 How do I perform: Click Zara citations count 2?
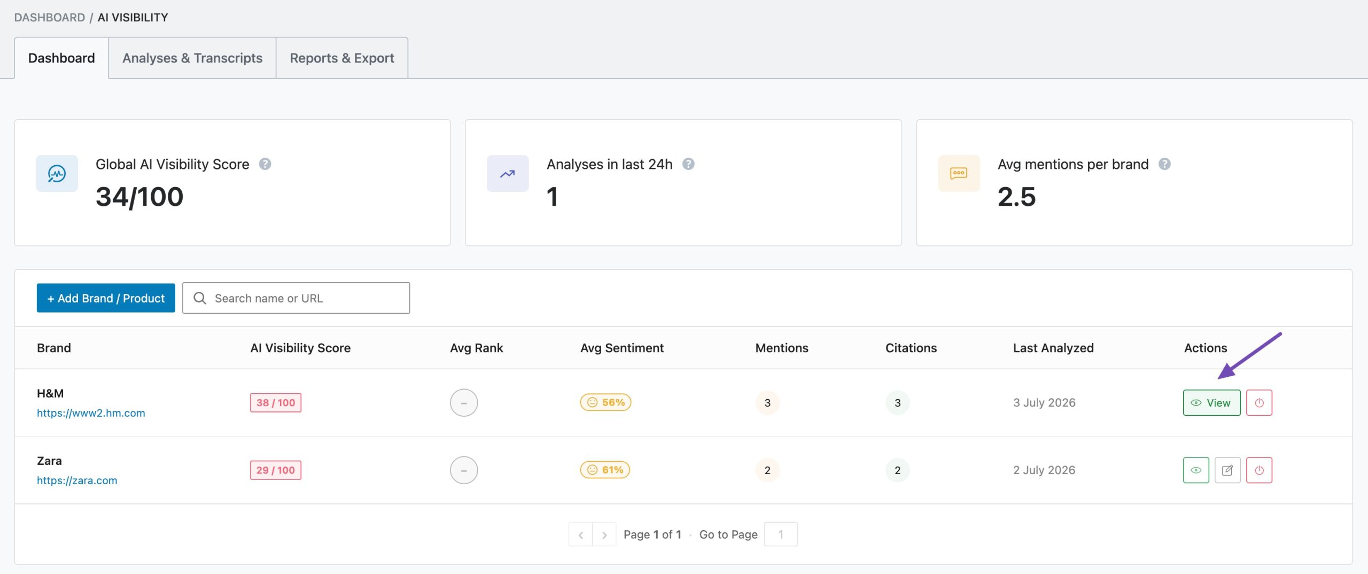click(898, 470)
